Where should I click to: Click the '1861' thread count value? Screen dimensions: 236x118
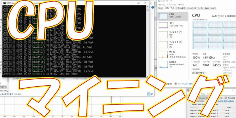click(x=206, y=65)
